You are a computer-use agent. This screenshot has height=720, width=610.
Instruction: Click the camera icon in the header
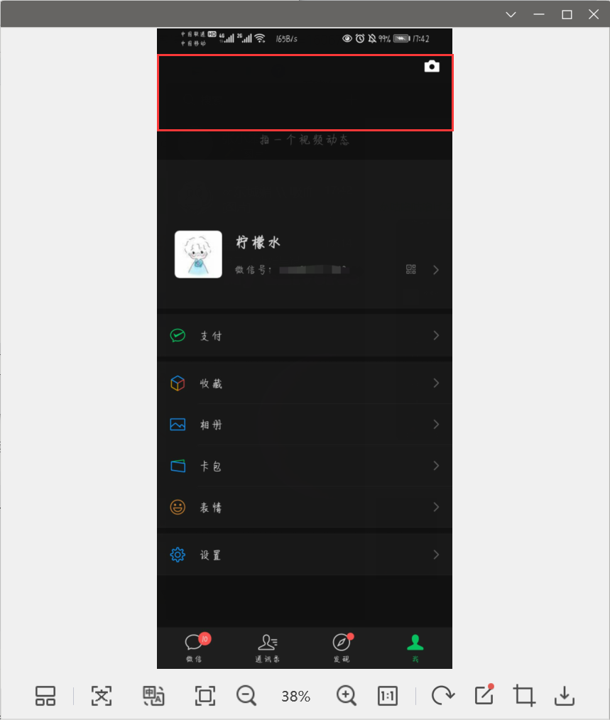click(x=431, y=67)
